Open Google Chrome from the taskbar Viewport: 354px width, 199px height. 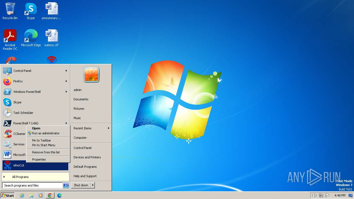[x=50, y=195]
